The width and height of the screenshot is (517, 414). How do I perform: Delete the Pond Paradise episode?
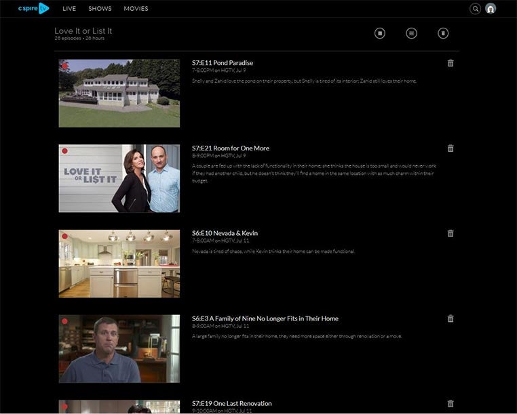[x=451, y=63]
